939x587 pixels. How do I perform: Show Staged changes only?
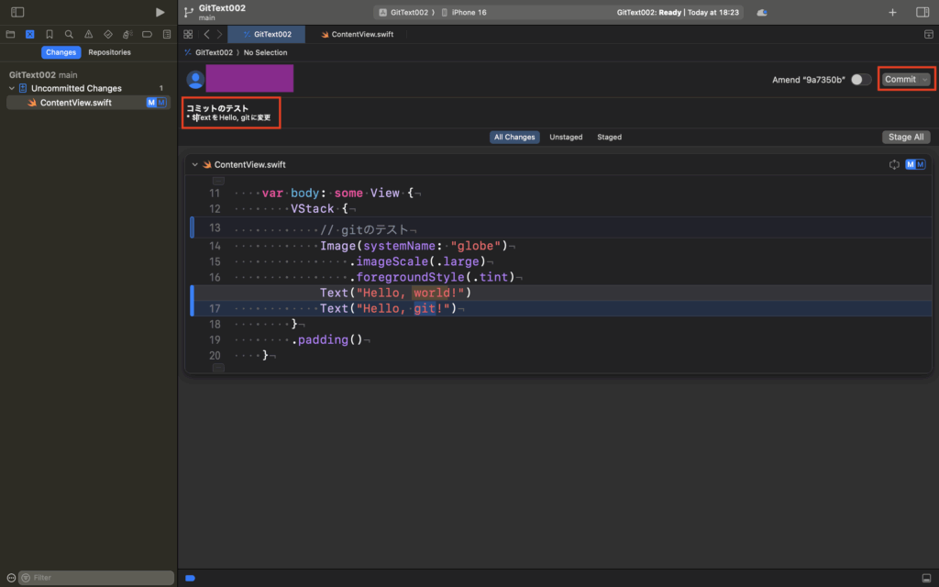pyautogui.click(x=609, y=138)
